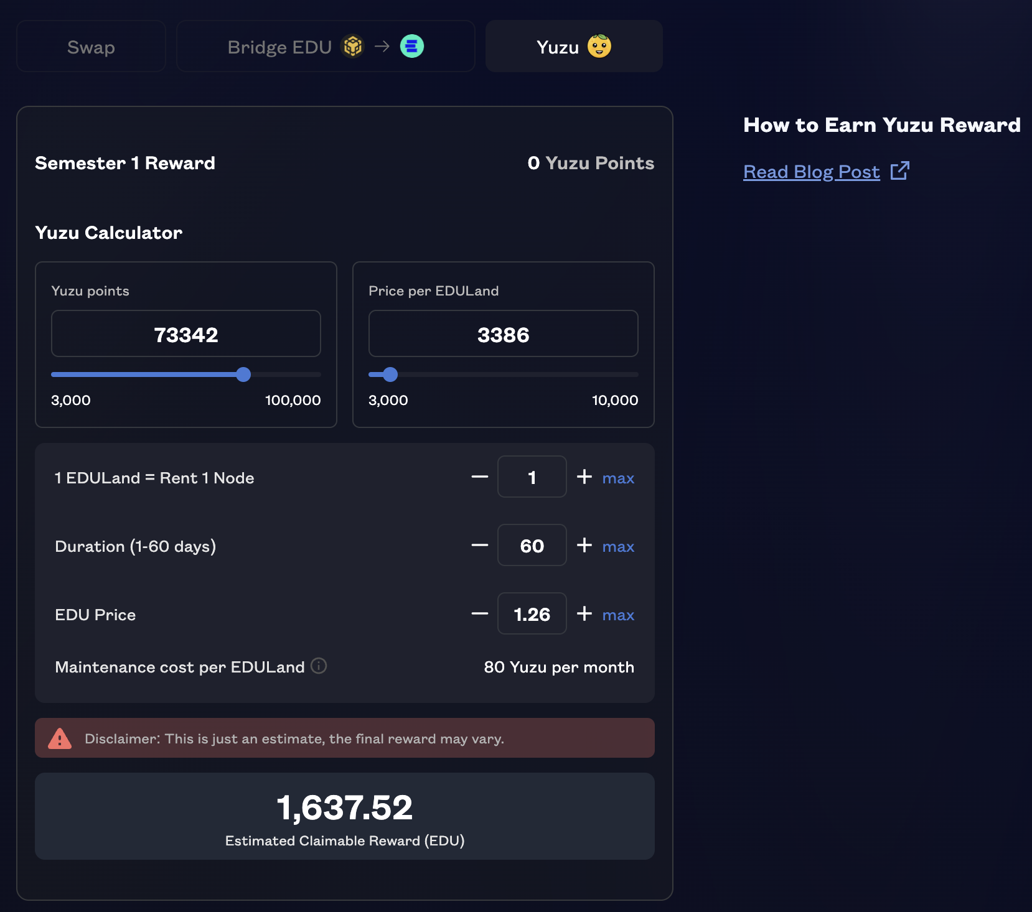Click the Yuzu points input field

coord(185,334)
